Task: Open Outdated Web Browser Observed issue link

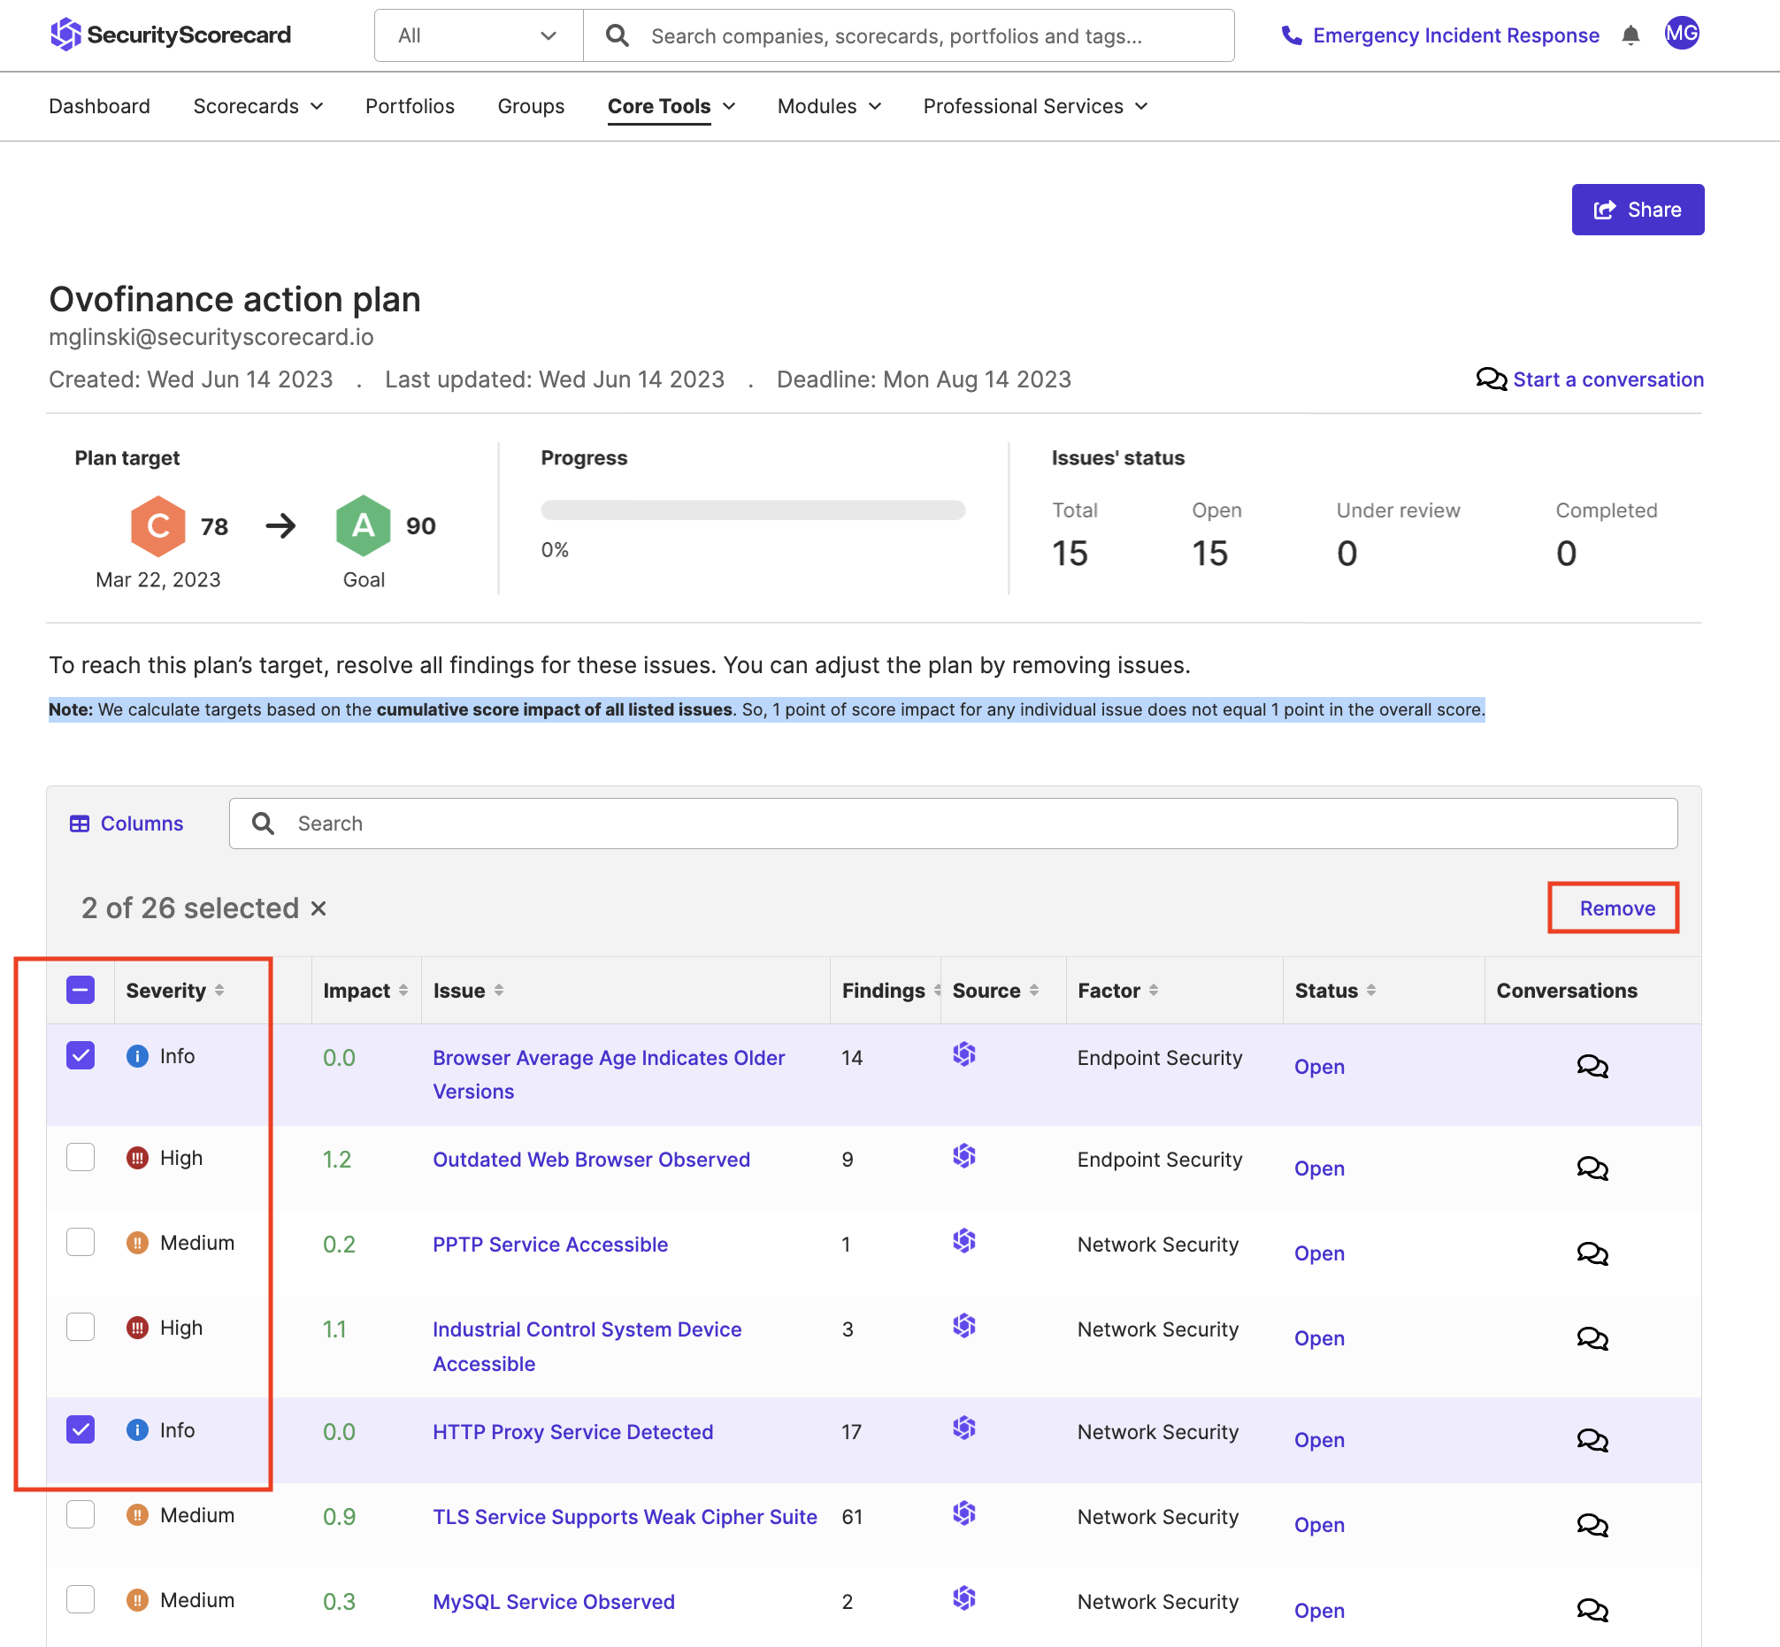Action: click(x=591, y=1160)
